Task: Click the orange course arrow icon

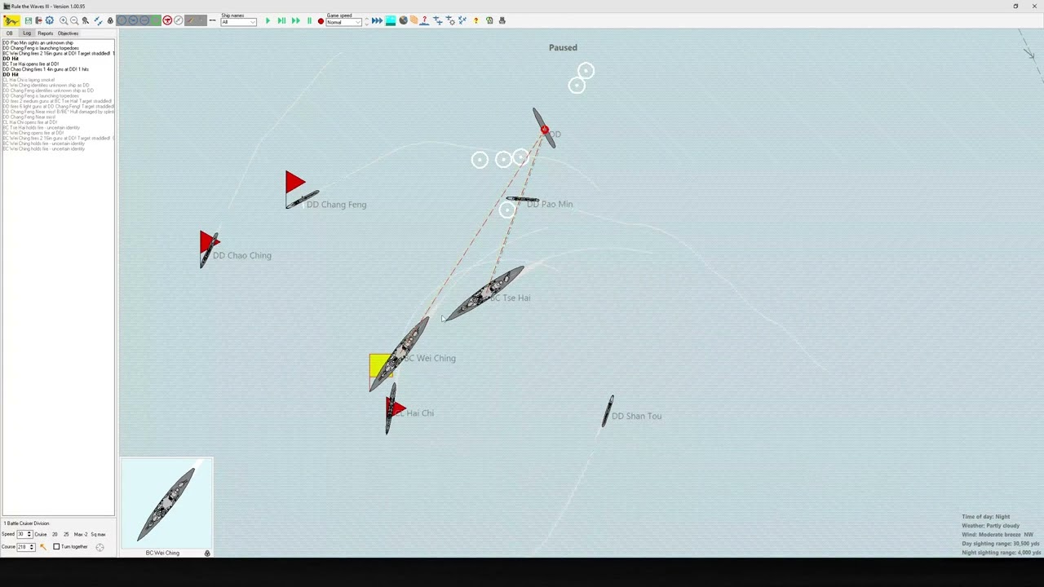Action: (43, 547)
